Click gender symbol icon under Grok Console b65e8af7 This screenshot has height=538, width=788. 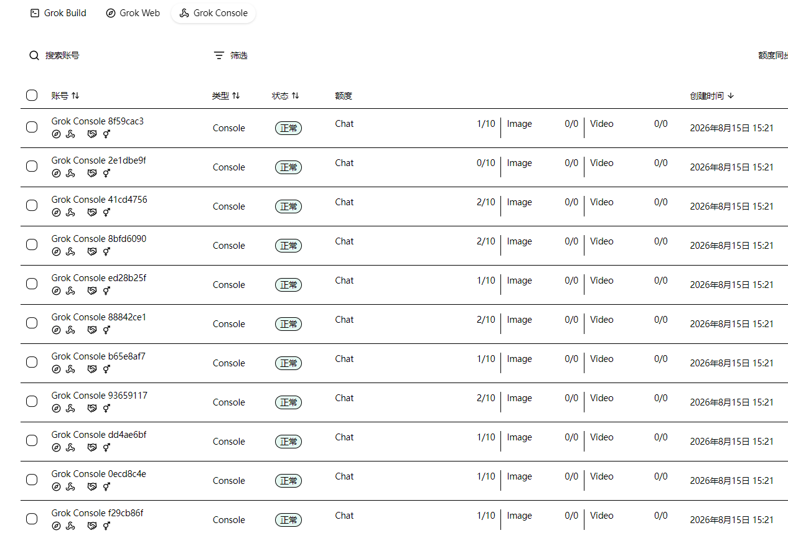(x=106, y=369)
